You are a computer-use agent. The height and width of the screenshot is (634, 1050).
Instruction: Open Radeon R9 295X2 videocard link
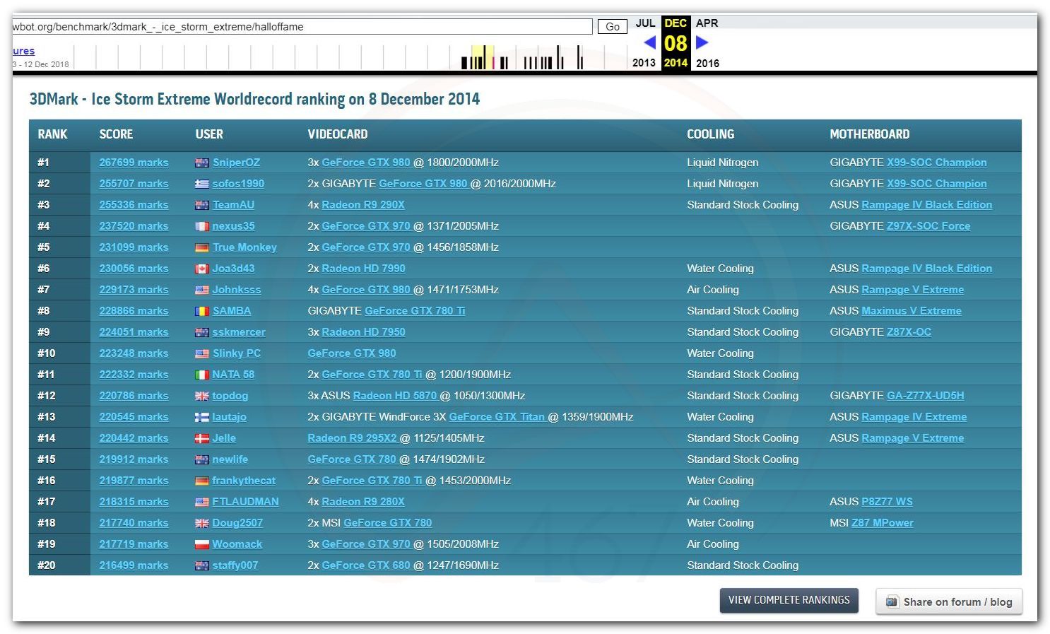(x=352, y=438)
